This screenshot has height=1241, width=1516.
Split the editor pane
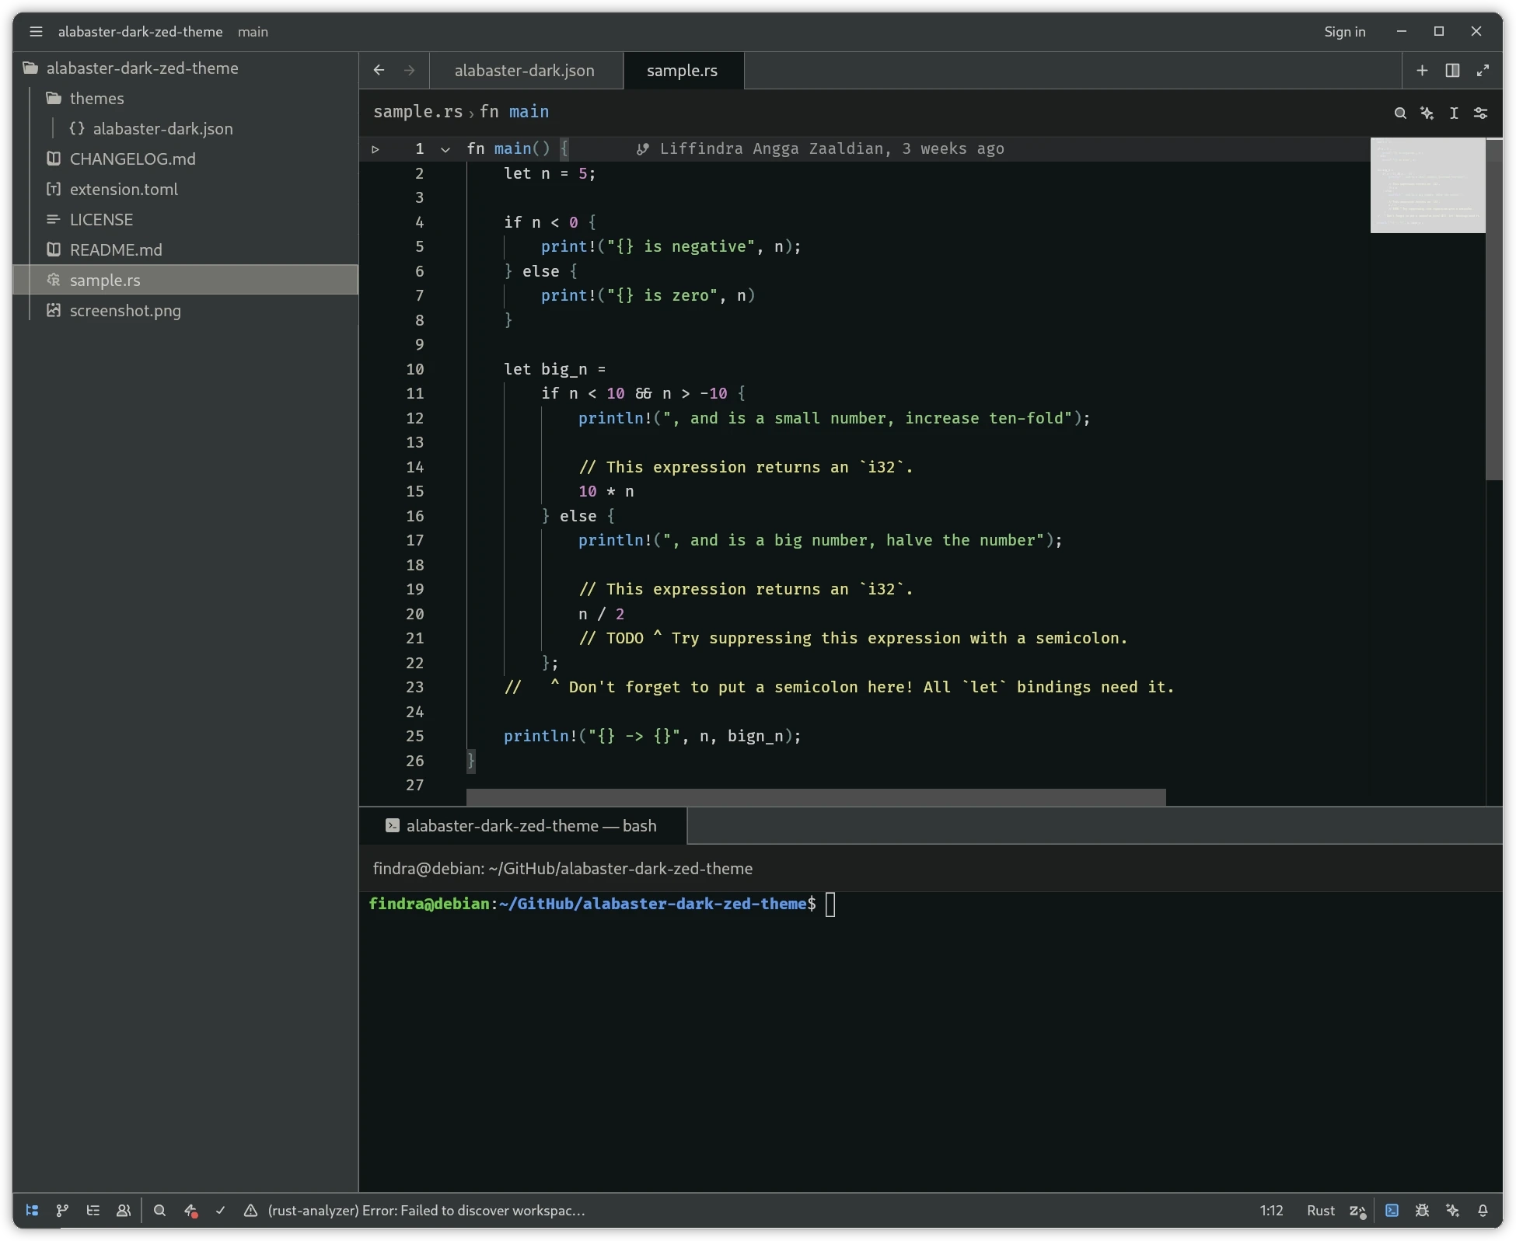(x=1451, y=70)
